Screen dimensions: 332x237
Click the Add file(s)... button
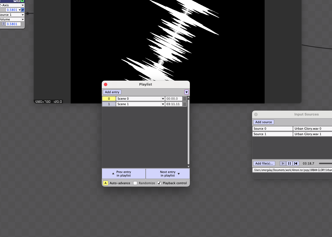(x=264, y=163)
